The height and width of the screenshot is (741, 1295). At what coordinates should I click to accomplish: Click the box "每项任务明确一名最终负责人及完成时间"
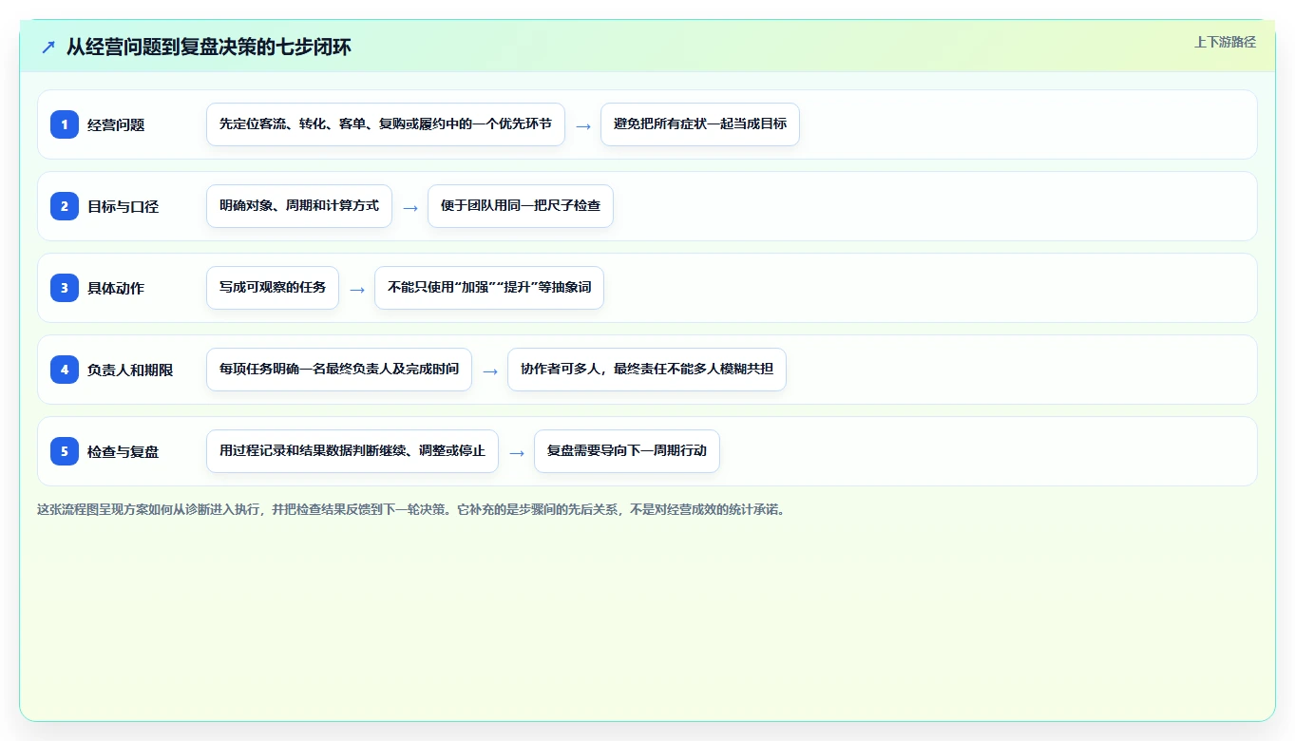click(x=339, y=370)
